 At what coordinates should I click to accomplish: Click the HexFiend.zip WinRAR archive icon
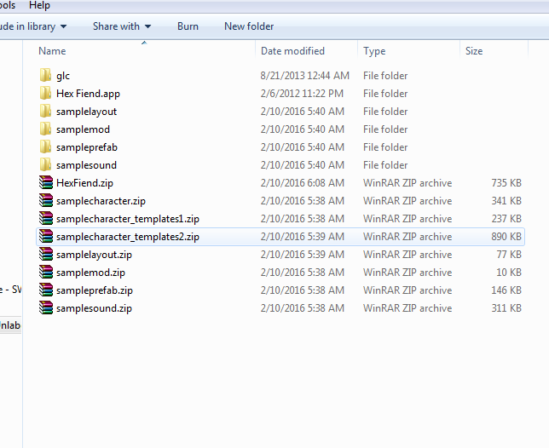tap(46, 182)
